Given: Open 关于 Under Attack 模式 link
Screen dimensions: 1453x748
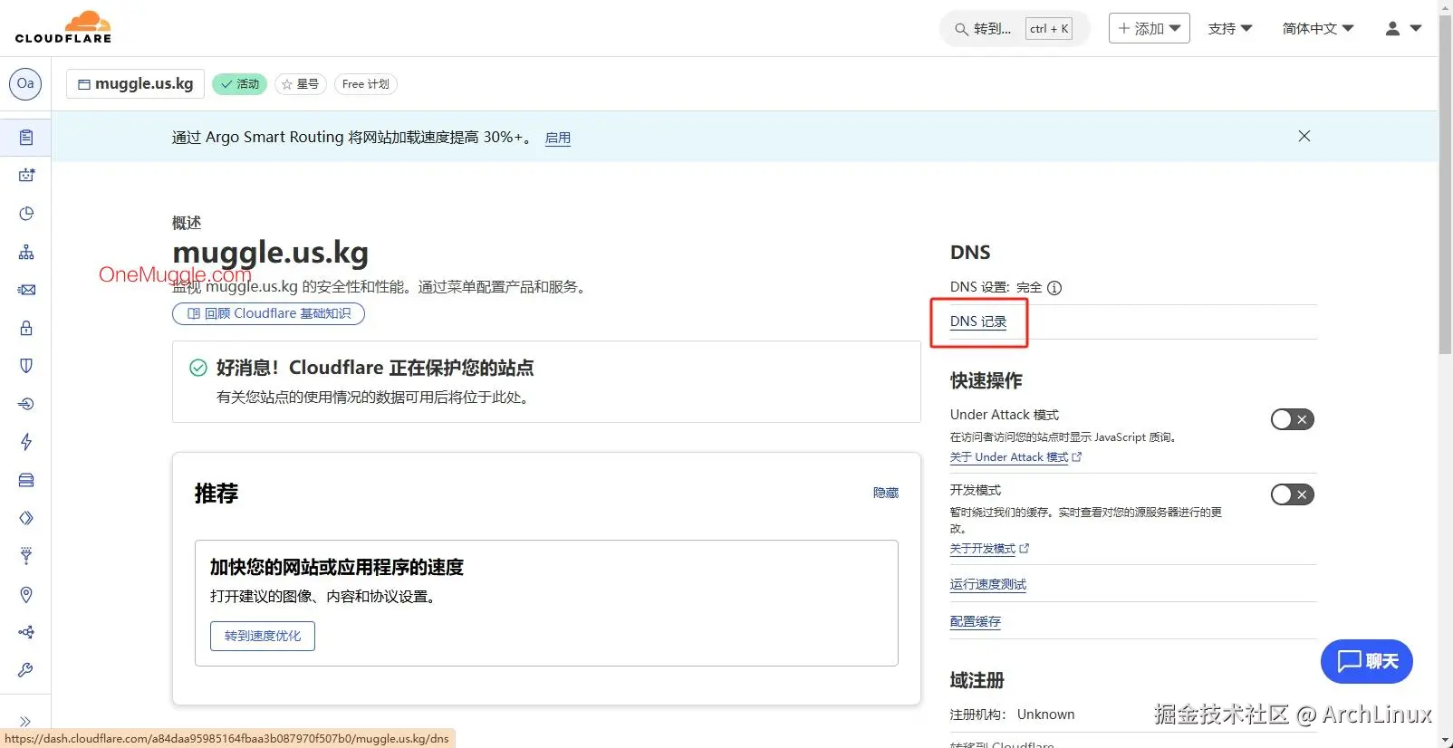Looking at the screenshot, I should (1015, 457).
